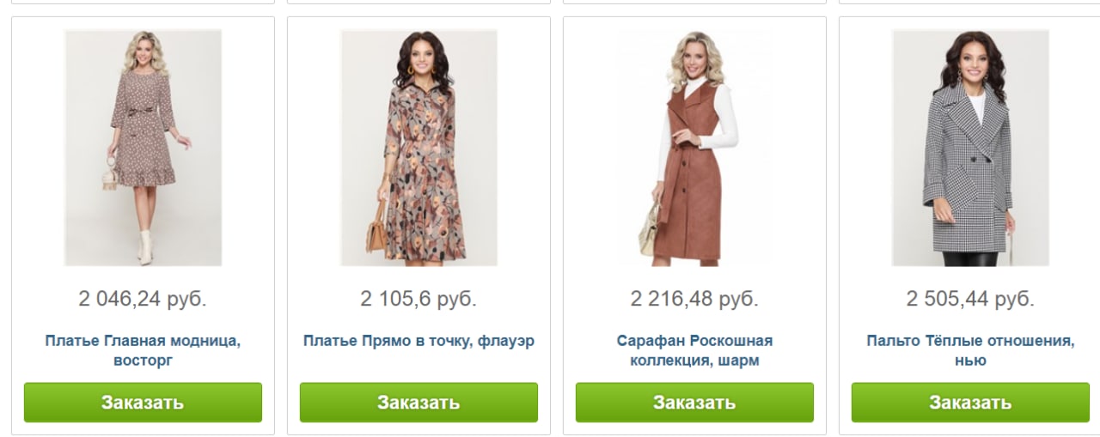
Task: Open the houndstooth coat product photo
Action: pos(970,148)
